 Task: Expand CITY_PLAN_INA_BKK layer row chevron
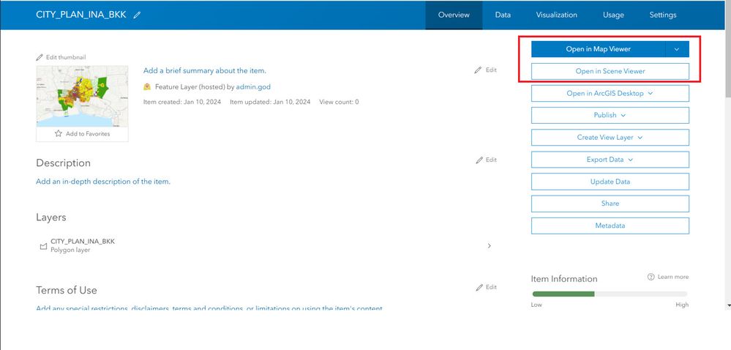[489, 245]
